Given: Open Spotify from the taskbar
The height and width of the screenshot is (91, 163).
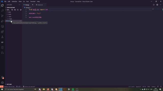Looking at the screenshot, I should tap(73, 89).
